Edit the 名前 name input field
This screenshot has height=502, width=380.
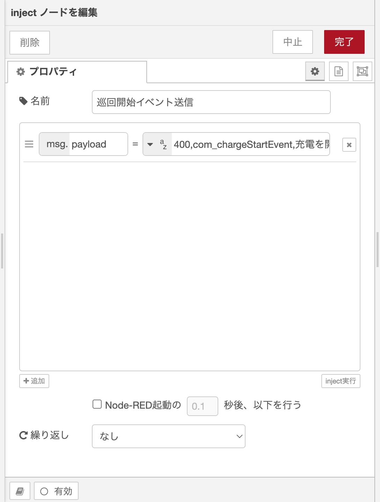[x=211, y=102]
